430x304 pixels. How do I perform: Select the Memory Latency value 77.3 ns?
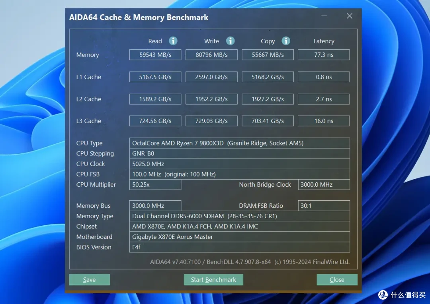324,55
